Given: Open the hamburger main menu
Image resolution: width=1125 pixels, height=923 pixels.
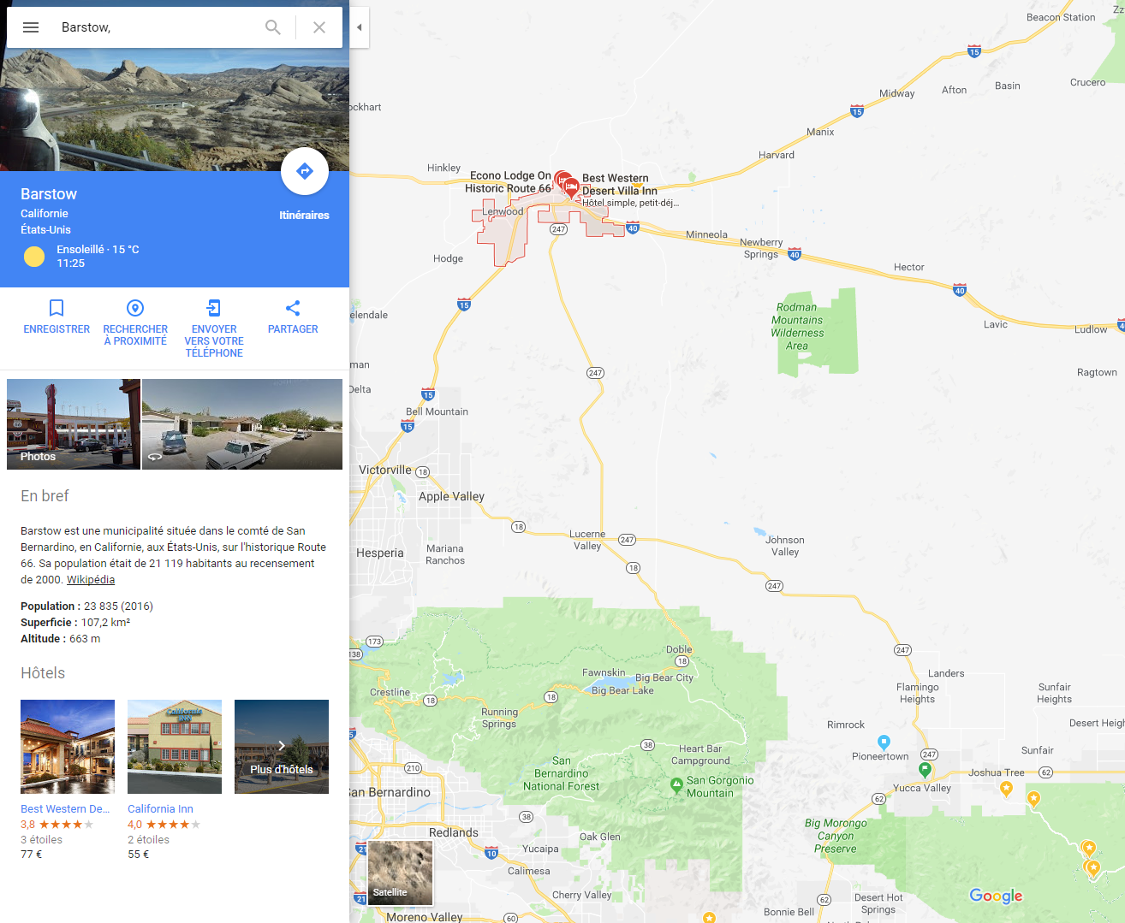Looking at the screenshot, I should coord(31,27).
